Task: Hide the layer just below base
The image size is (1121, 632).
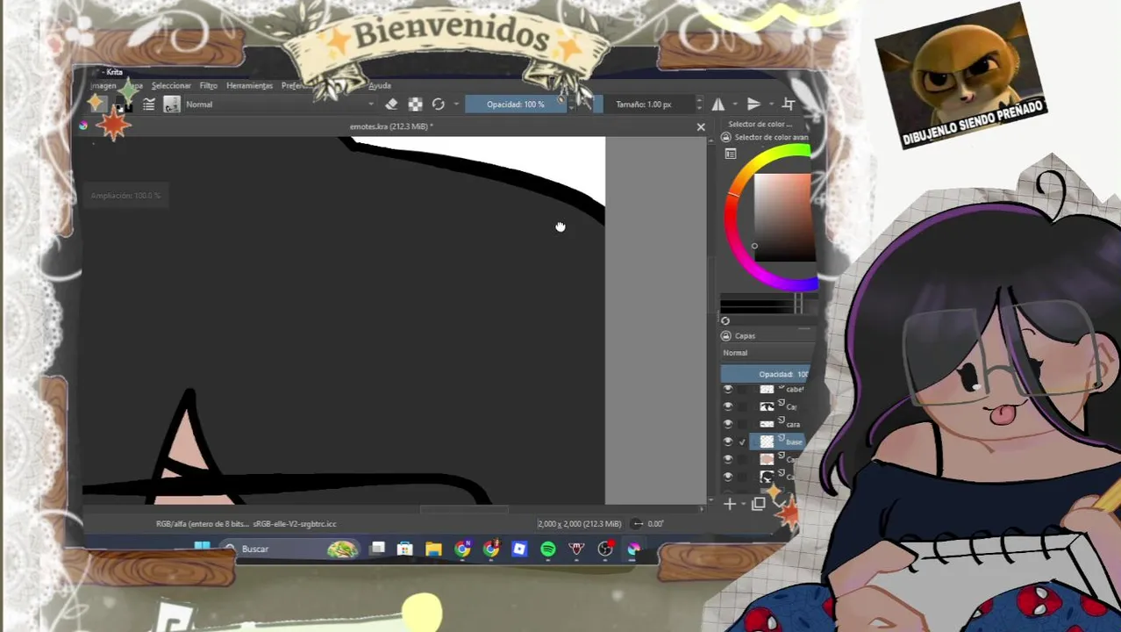Action: click(727, 459)
